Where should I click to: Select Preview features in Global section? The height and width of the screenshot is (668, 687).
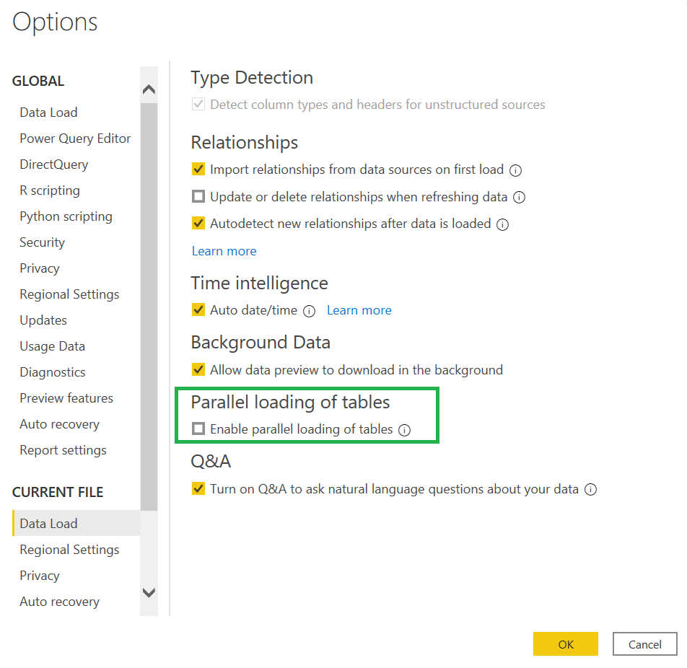coord(66,398)
